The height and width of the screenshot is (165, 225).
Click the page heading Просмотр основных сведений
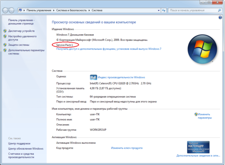pos(94,22)
